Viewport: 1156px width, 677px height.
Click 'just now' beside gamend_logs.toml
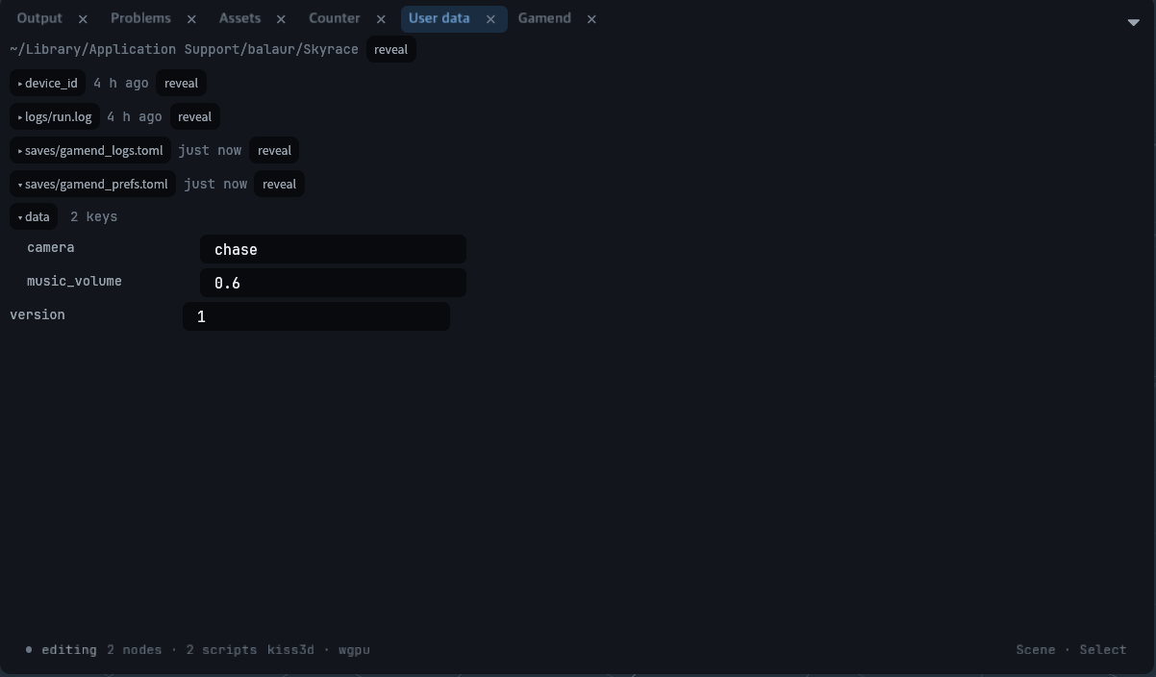pyautogui.click(x=210, y=150)
